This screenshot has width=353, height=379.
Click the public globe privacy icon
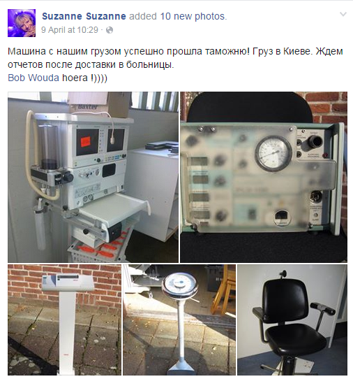[x=110, y=30]
